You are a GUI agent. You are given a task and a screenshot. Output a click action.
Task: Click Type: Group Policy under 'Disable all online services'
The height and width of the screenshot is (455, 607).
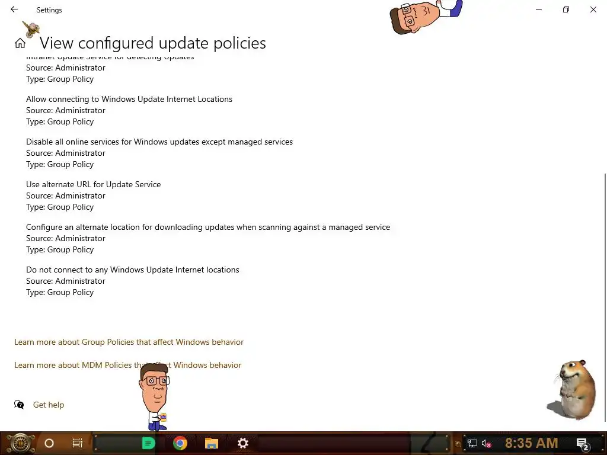[60, 165]
